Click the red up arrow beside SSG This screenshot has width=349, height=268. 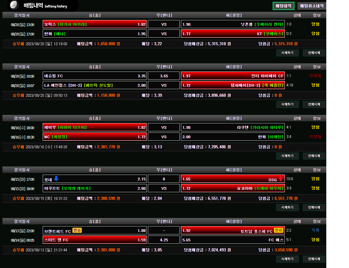(281, 179)
